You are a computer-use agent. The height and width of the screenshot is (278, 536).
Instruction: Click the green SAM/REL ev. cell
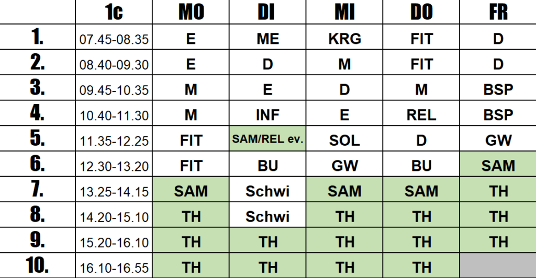coord(267,139)
